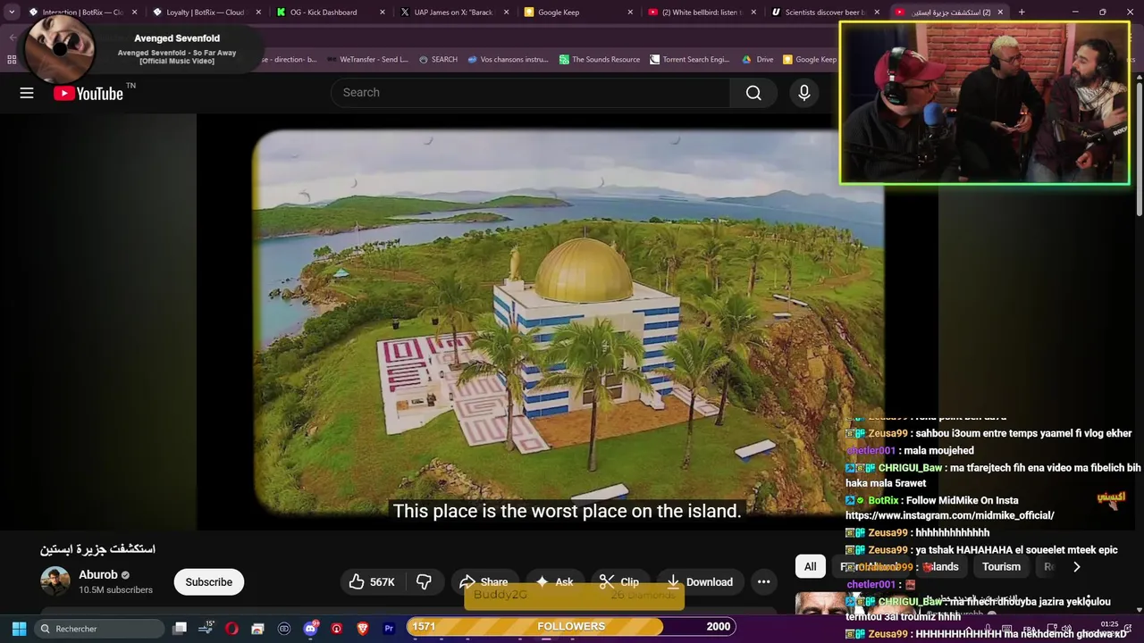Switch to UAP James on X tab
This screenshot has width=1144, height=643.
coord(453,13)
